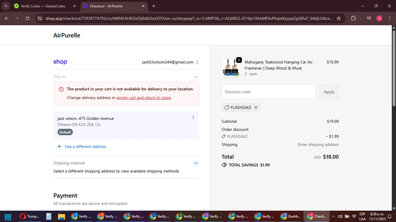The height and width of the screenshot is (222, 396).
Task: Switch to Check... Chrome taskbar window
Action: pos(317,216)
